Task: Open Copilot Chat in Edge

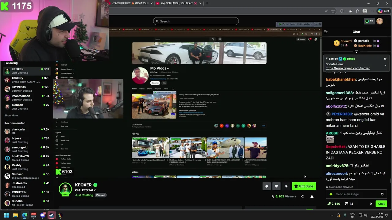Action: [383, 11]
